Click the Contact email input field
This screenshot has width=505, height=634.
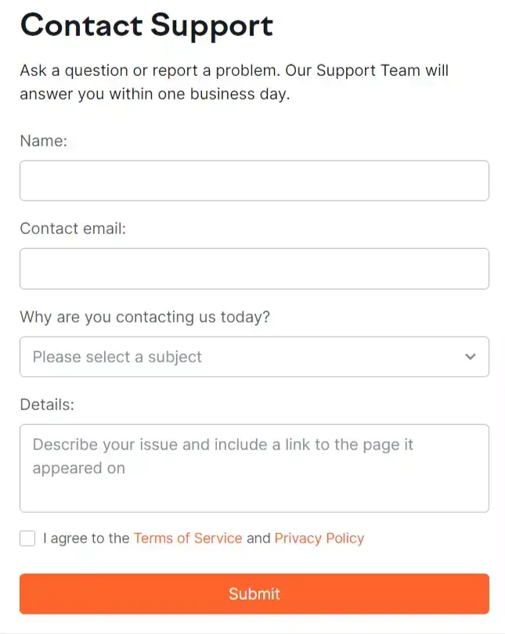[254, 268]
